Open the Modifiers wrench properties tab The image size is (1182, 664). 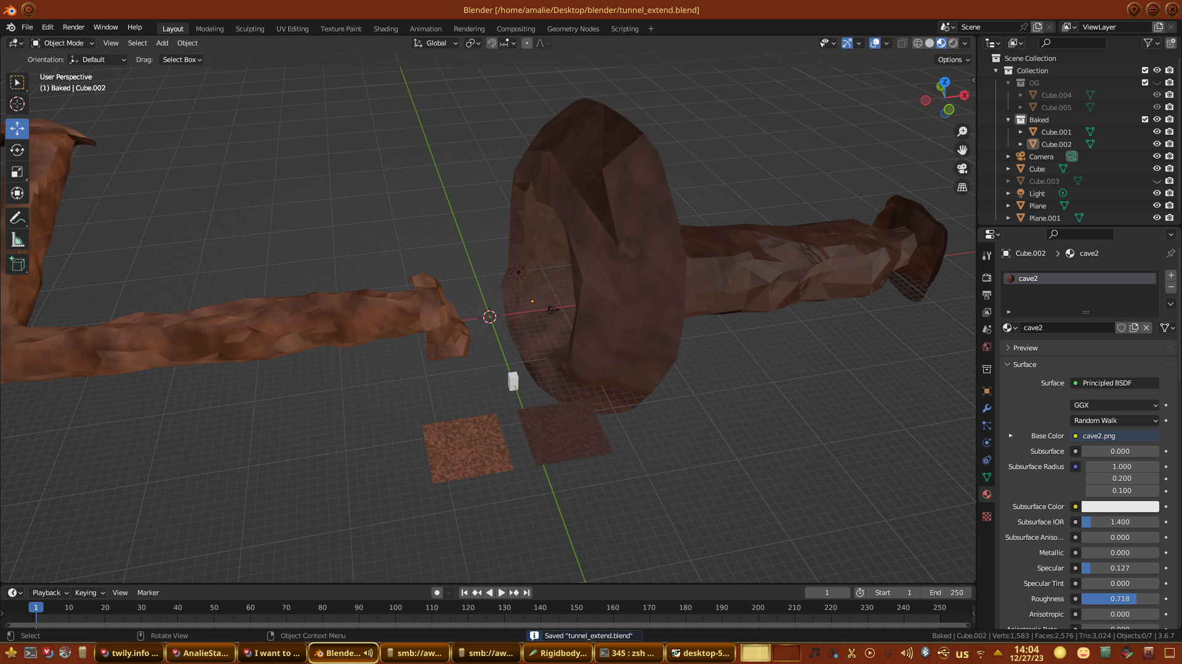(x=987, y=408)
